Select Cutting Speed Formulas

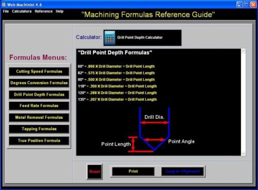tap(39, 71)
